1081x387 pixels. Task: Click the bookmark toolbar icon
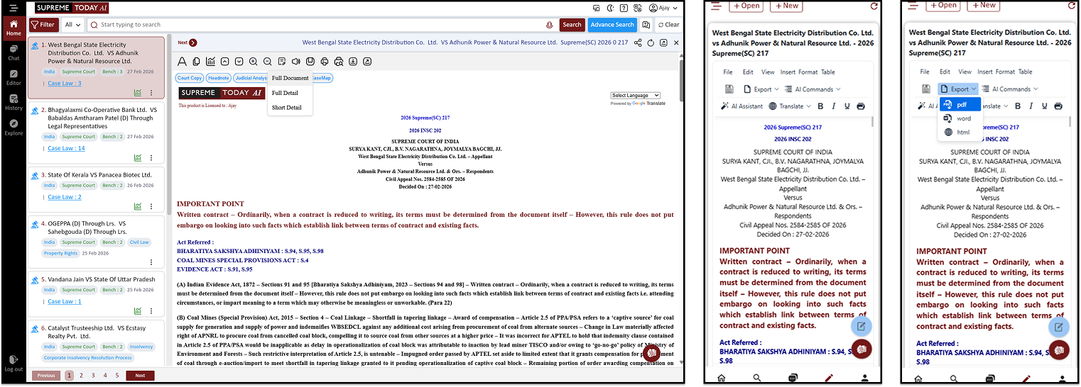pos(310,62)
